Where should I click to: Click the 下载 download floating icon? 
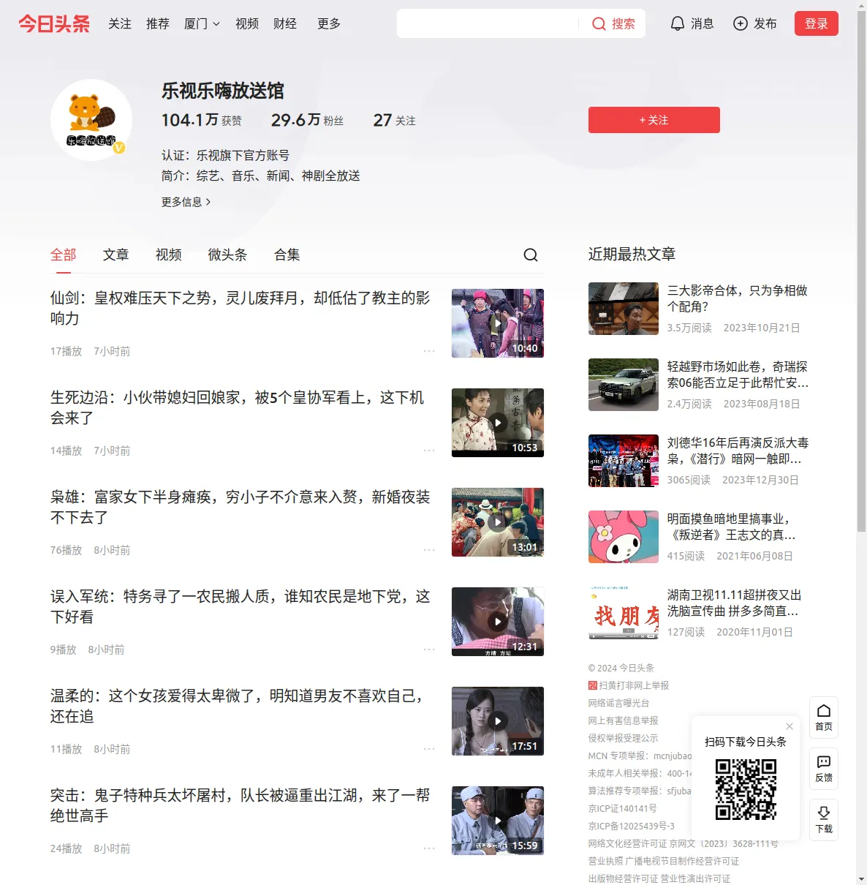click(824, 820)
